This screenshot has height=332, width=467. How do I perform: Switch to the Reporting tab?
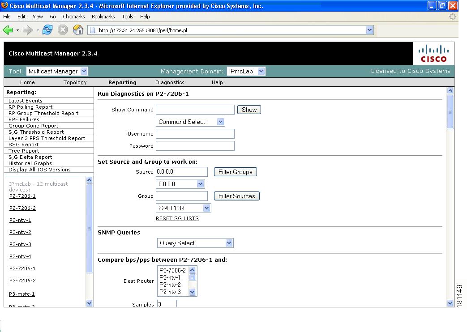[122, 82]
